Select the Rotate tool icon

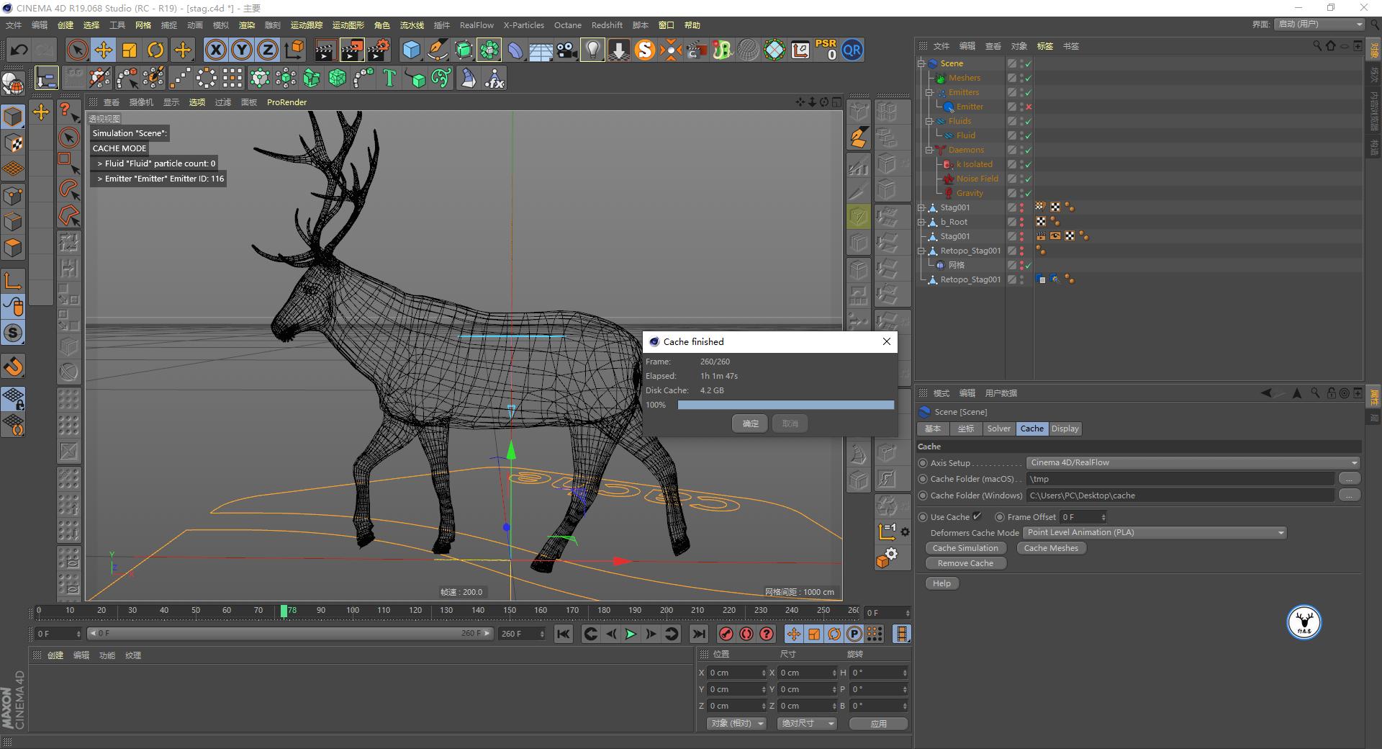pyautogui.click(x=155, y=50)
